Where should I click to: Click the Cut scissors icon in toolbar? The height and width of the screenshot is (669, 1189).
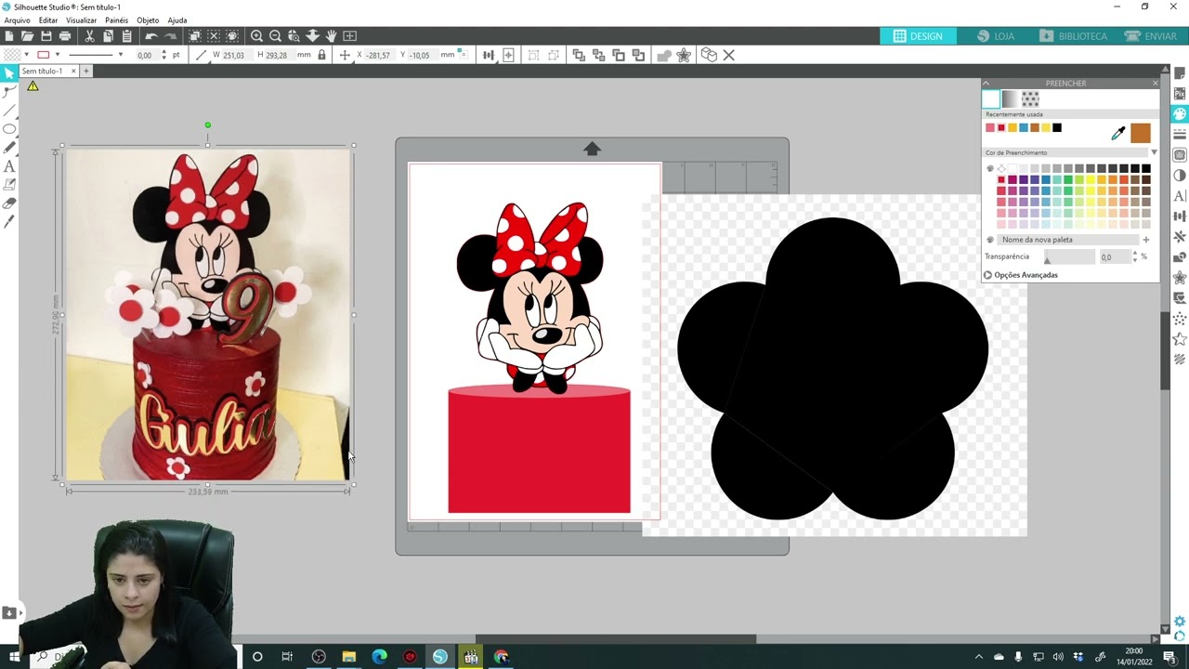[x=89, y=36]
